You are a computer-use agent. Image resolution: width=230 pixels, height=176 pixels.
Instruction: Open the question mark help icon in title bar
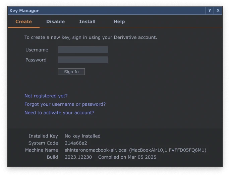click(210, 11)
